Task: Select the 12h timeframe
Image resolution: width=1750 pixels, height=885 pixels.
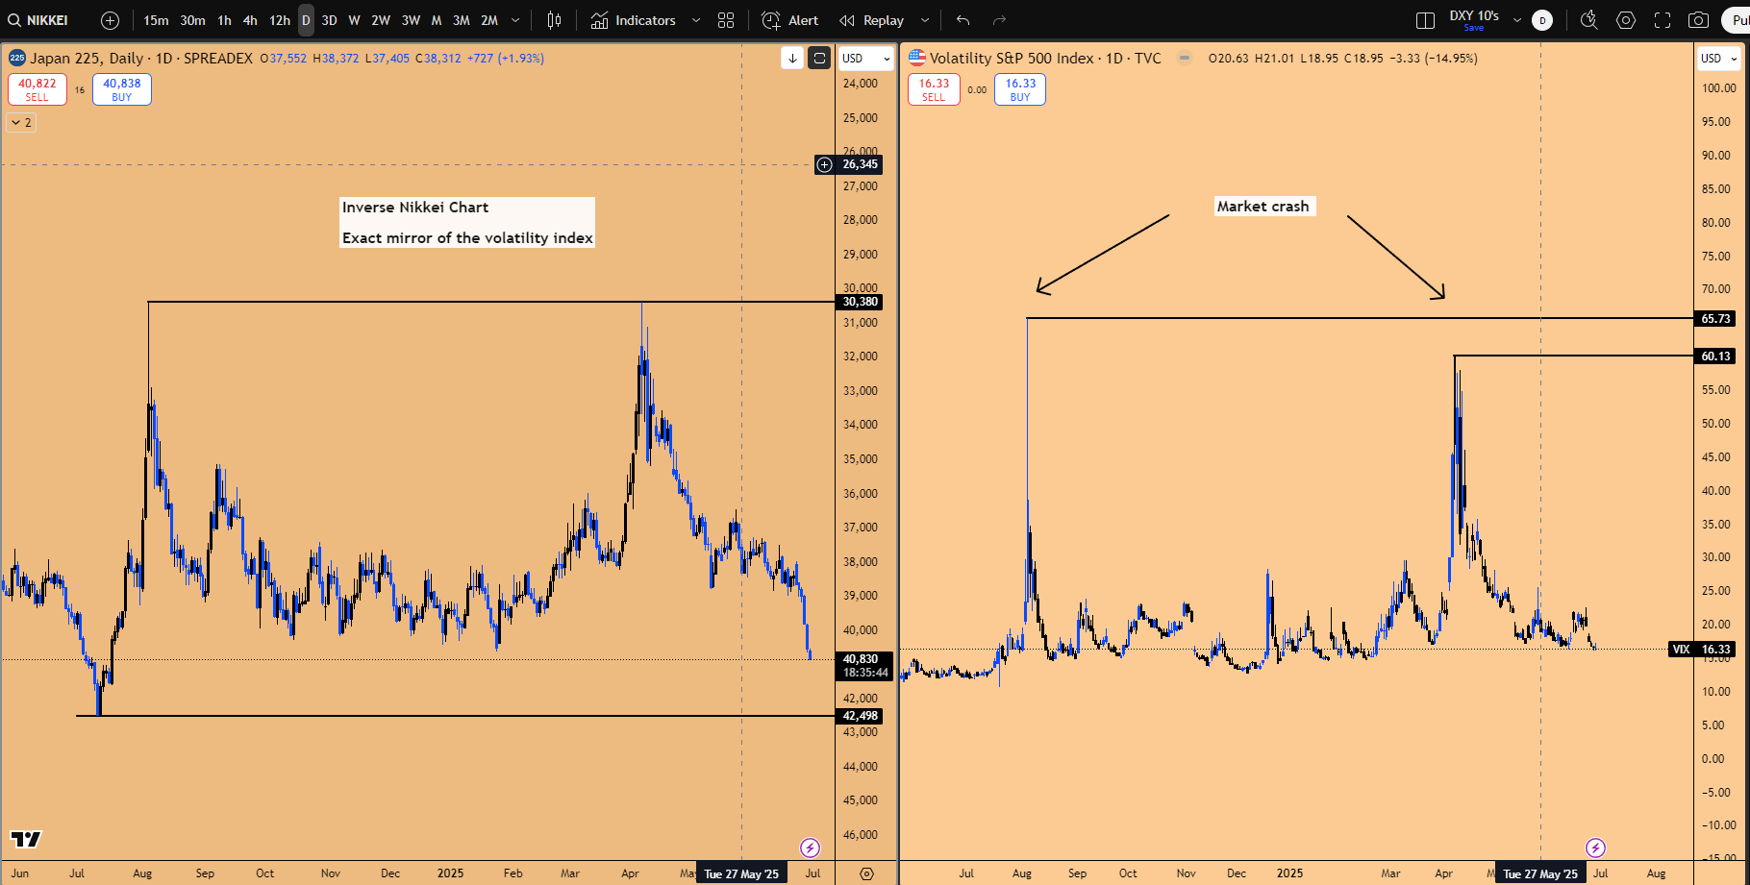Action: [280, 20]
